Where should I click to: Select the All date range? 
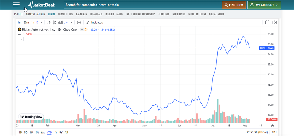66,133
